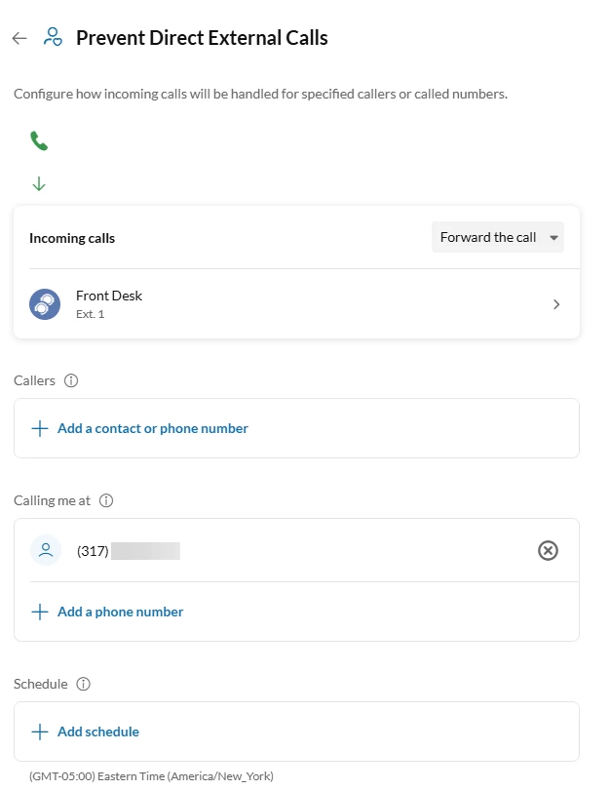610x791 pixels.
Task: Click the rule user-heart icon by the title
Action: pyautogui.click(x=53, y=38)
